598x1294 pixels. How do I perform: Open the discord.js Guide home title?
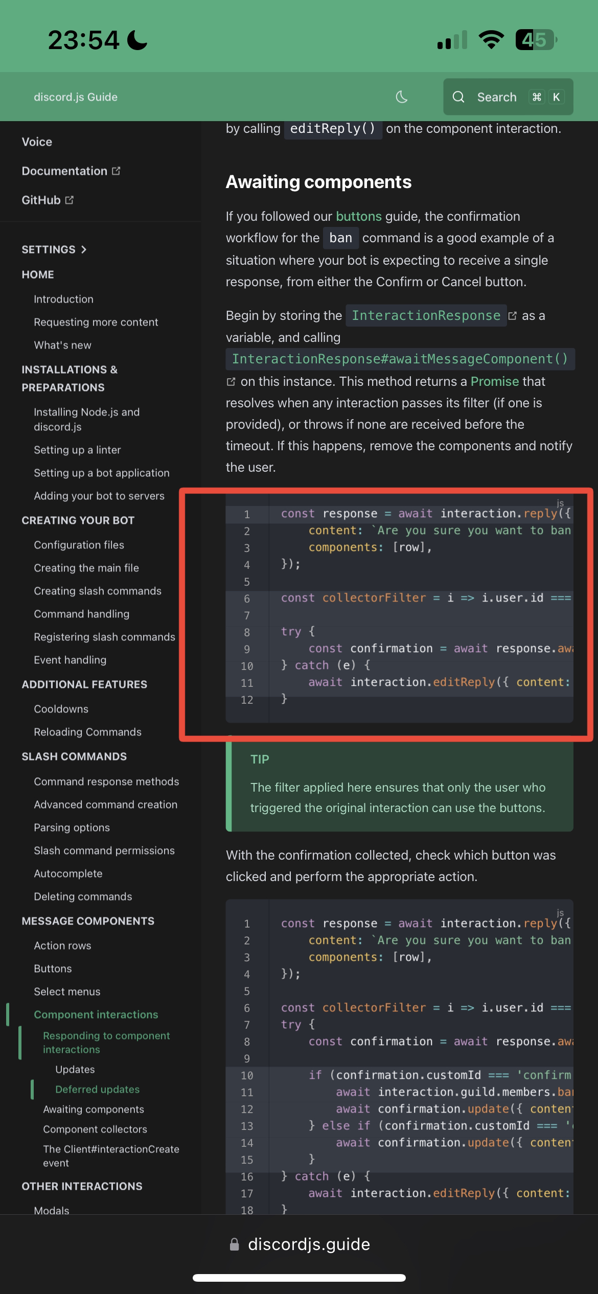[x=76, y=97]
